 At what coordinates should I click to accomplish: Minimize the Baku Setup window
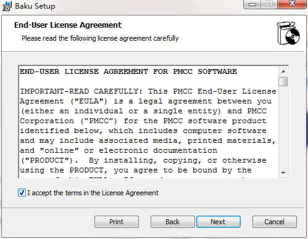252,4
